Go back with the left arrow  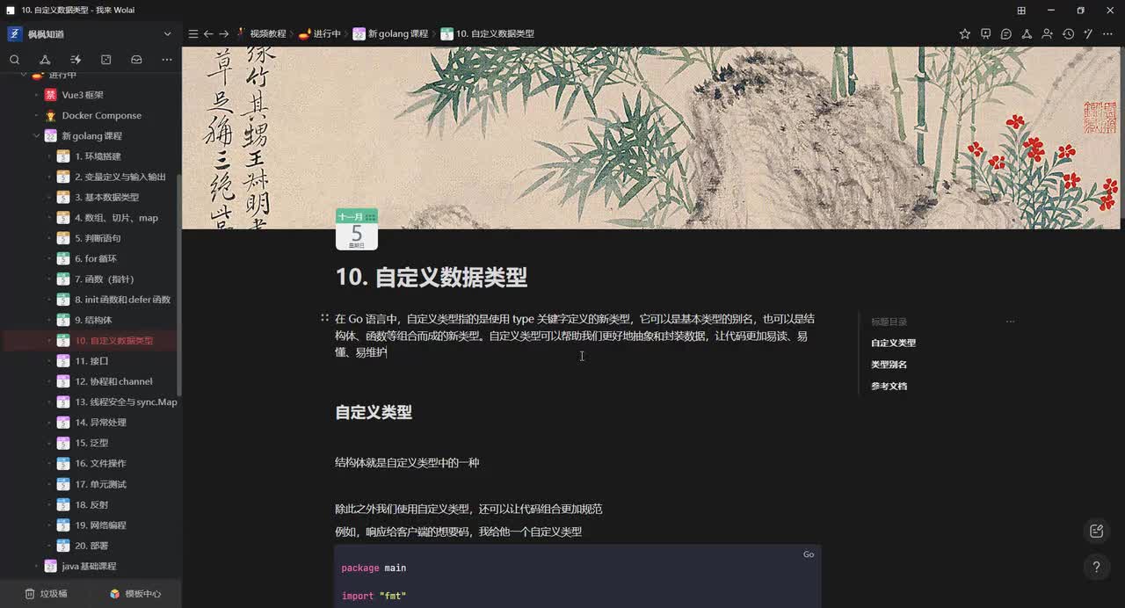[208, 33]
